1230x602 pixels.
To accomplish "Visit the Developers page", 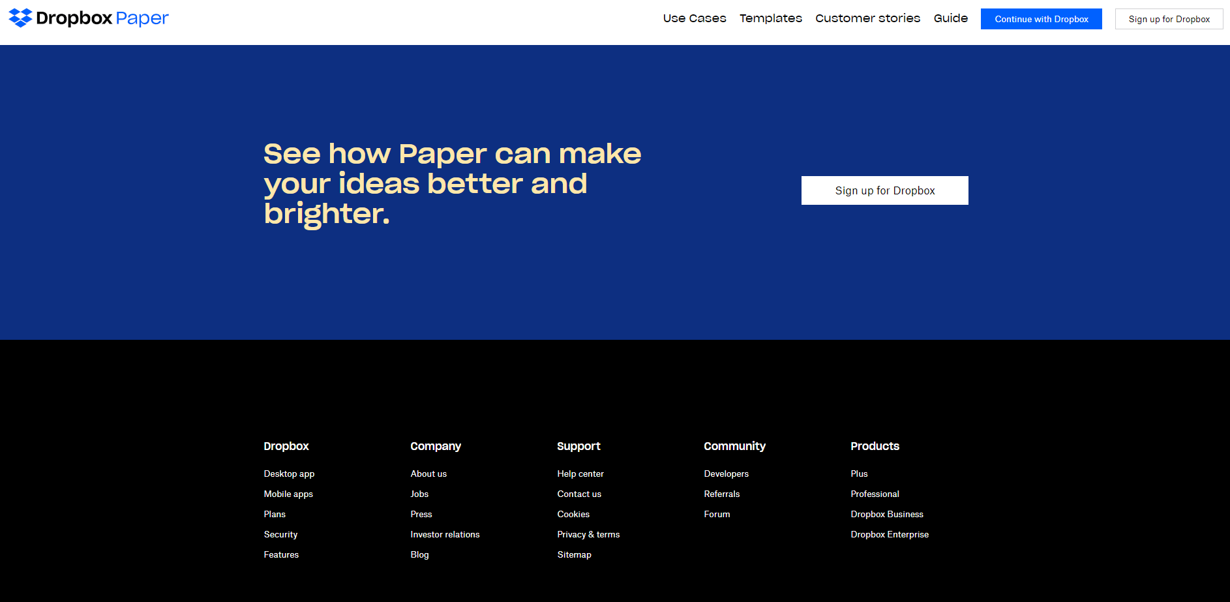I will (x=726, y=474).
